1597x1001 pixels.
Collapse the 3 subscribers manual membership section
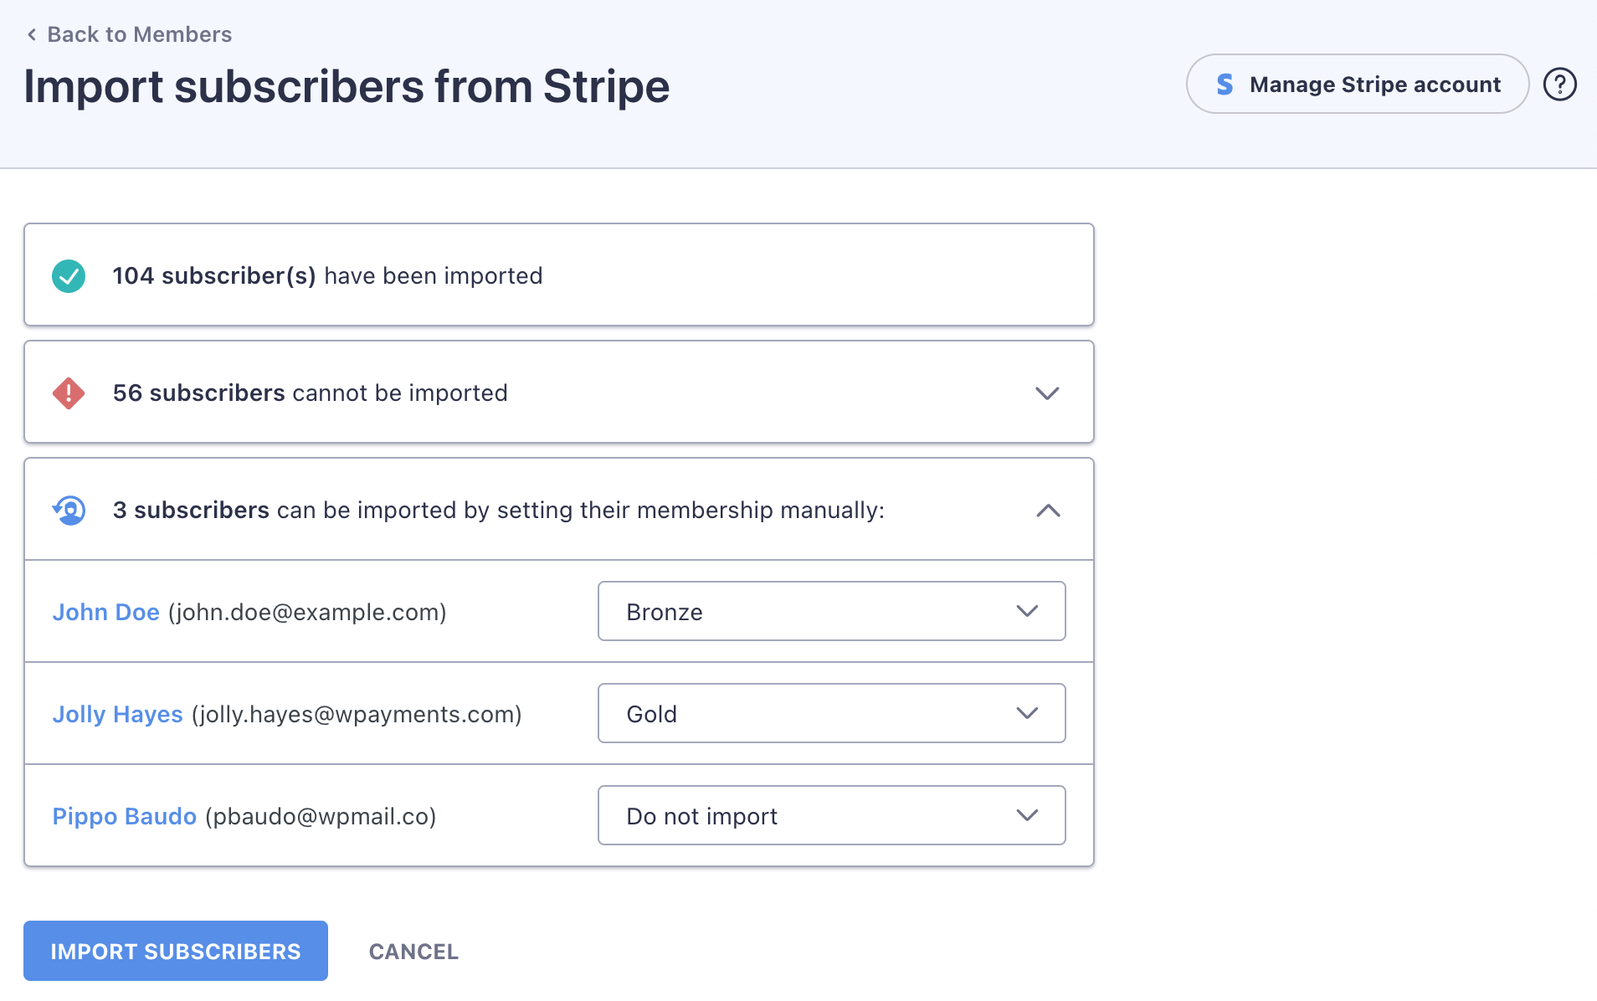(1048, 511)
